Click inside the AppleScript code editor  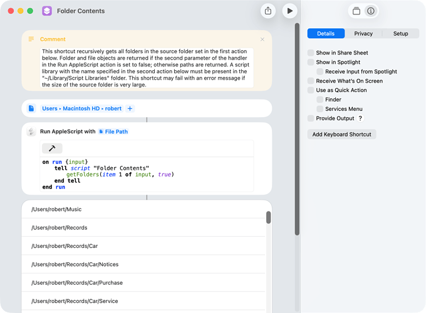(x=147, y=174)
